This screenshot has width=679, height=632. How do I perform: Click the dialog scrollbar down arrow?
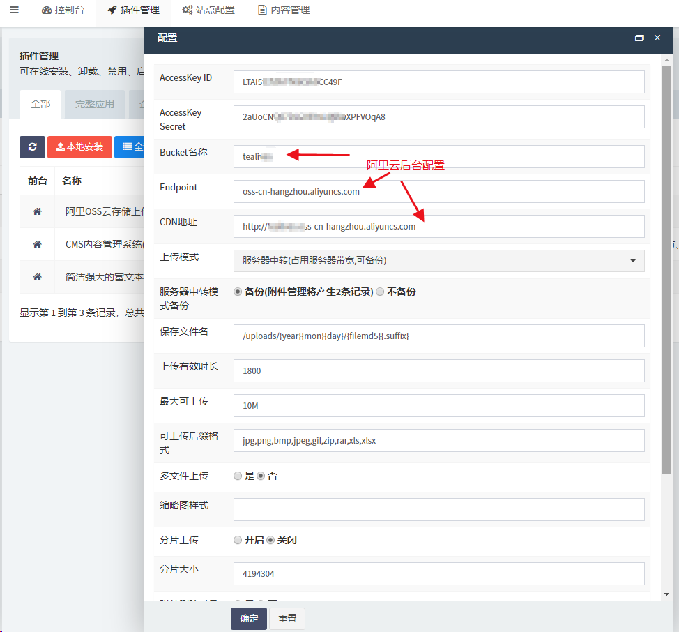(666, 594)
